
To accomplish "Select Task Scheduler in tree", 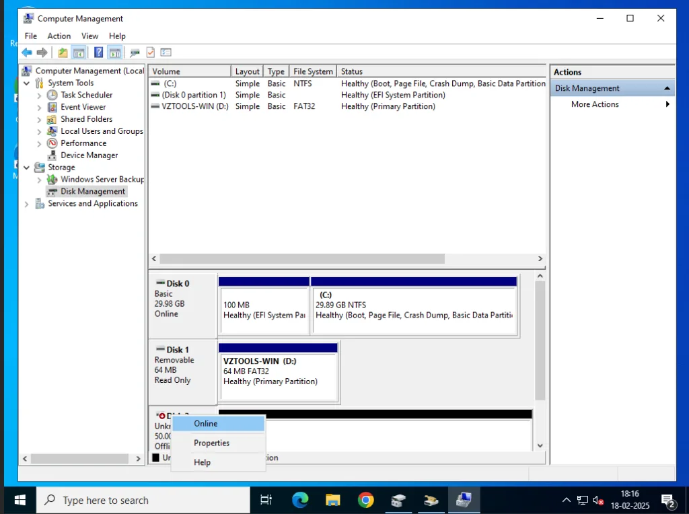I will (87, 95).
